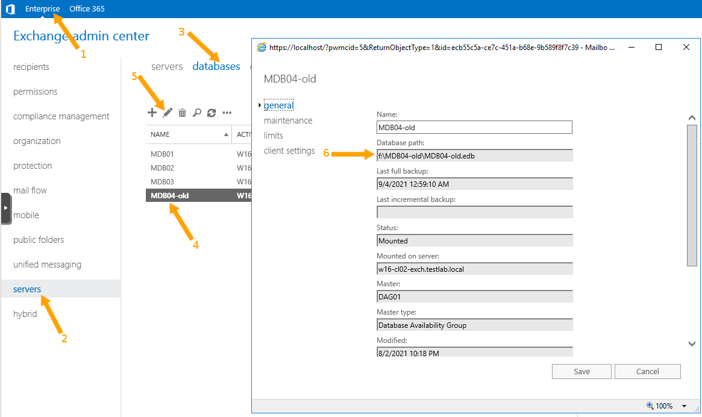The height and width of the screenshot is (417, 702).
Task: Click the Name input field MDB04-old
Action: [474, 127]
